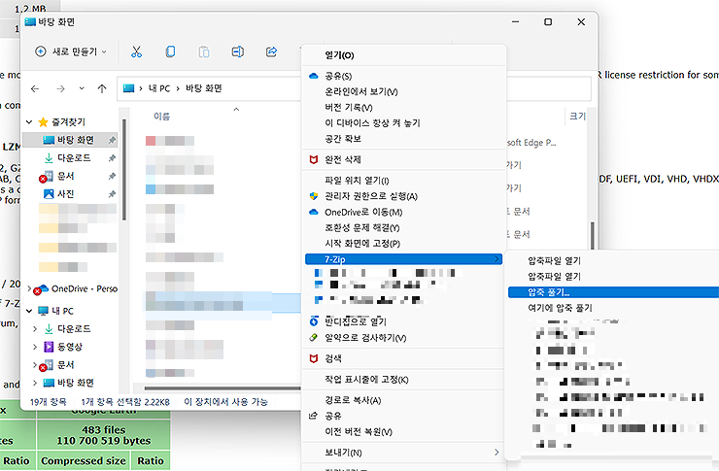Screen dimensions: 719x471
Task: Select 바탕 화면 under 즐겨찾기
Action: click(70, 140)
